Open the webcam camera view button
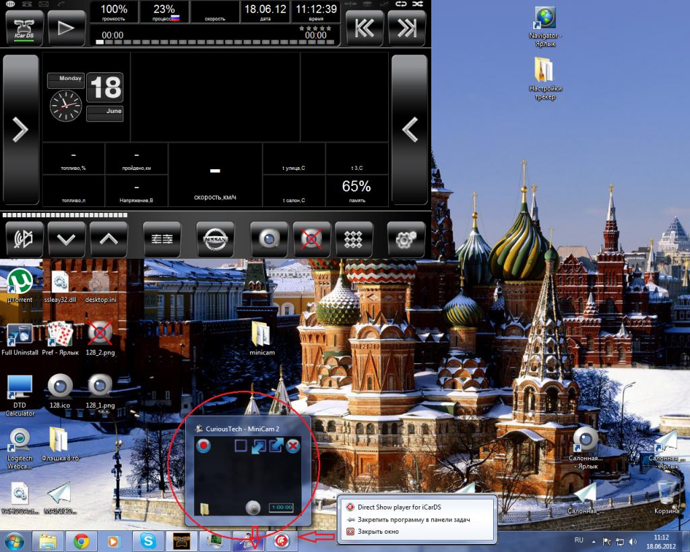The width and height of the screenshot is (690, 552). [x=269, y=239]
